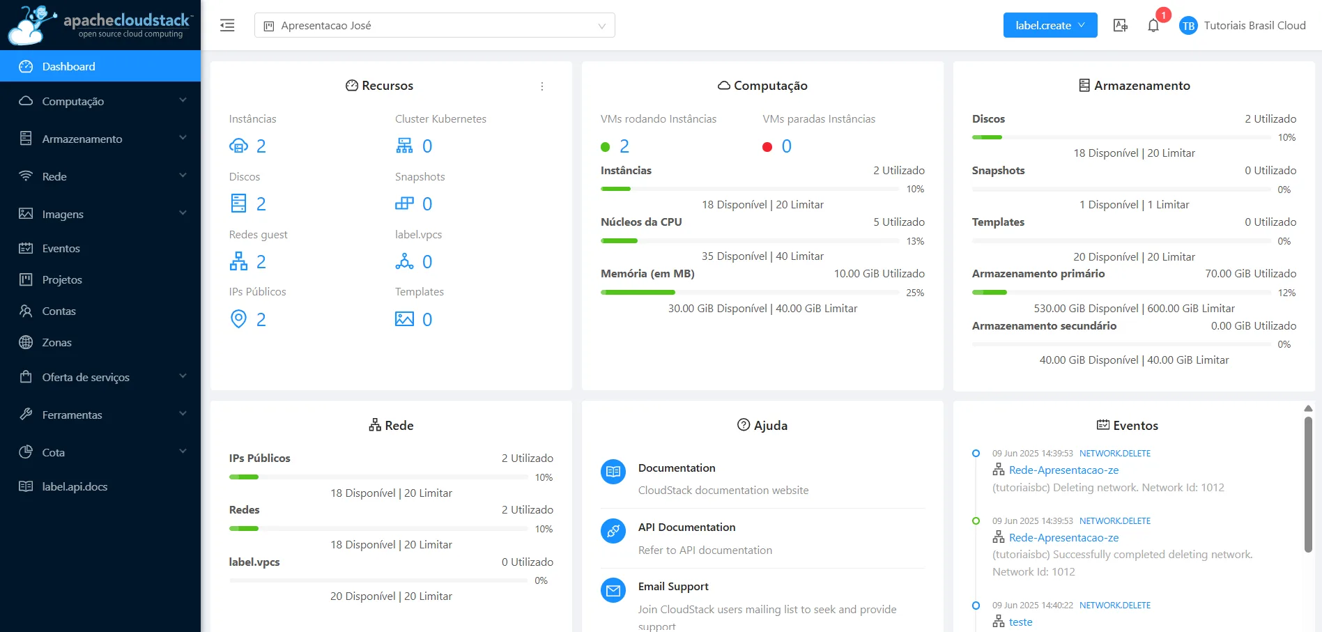Click the IPs Públicos count 2 in Recursos
Screen dimensions: 1322x632
pos(261,320)
